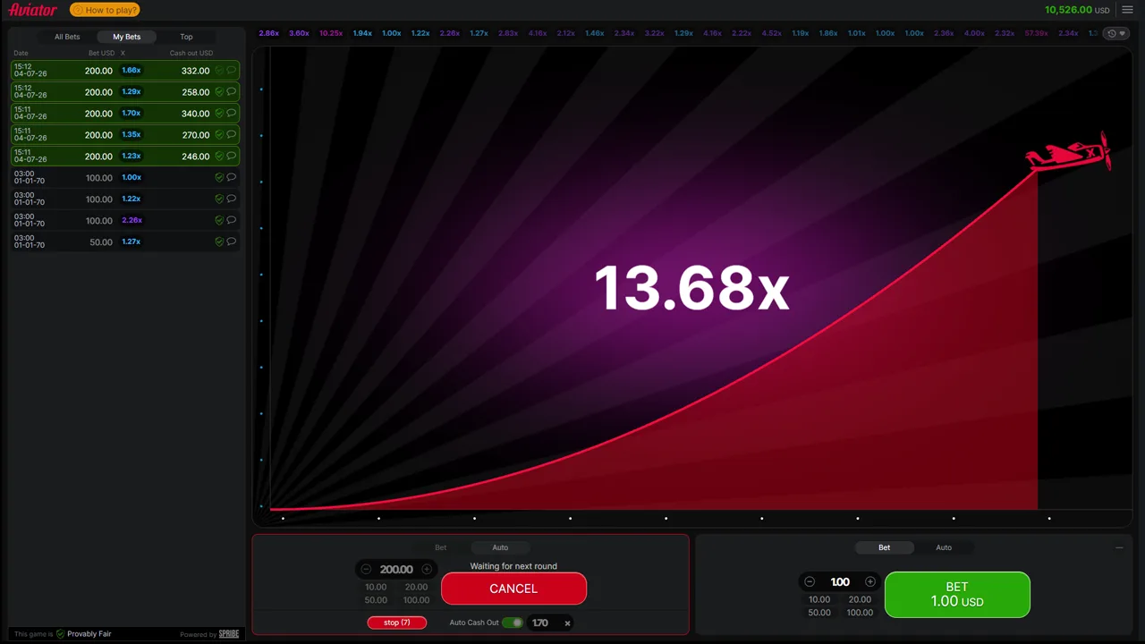The height and width of the screenshot is (644, 1145).
Task: Open fairness shield icon for 246.00 cashout row
Action: pyautogui.click(x=219, y=156)
